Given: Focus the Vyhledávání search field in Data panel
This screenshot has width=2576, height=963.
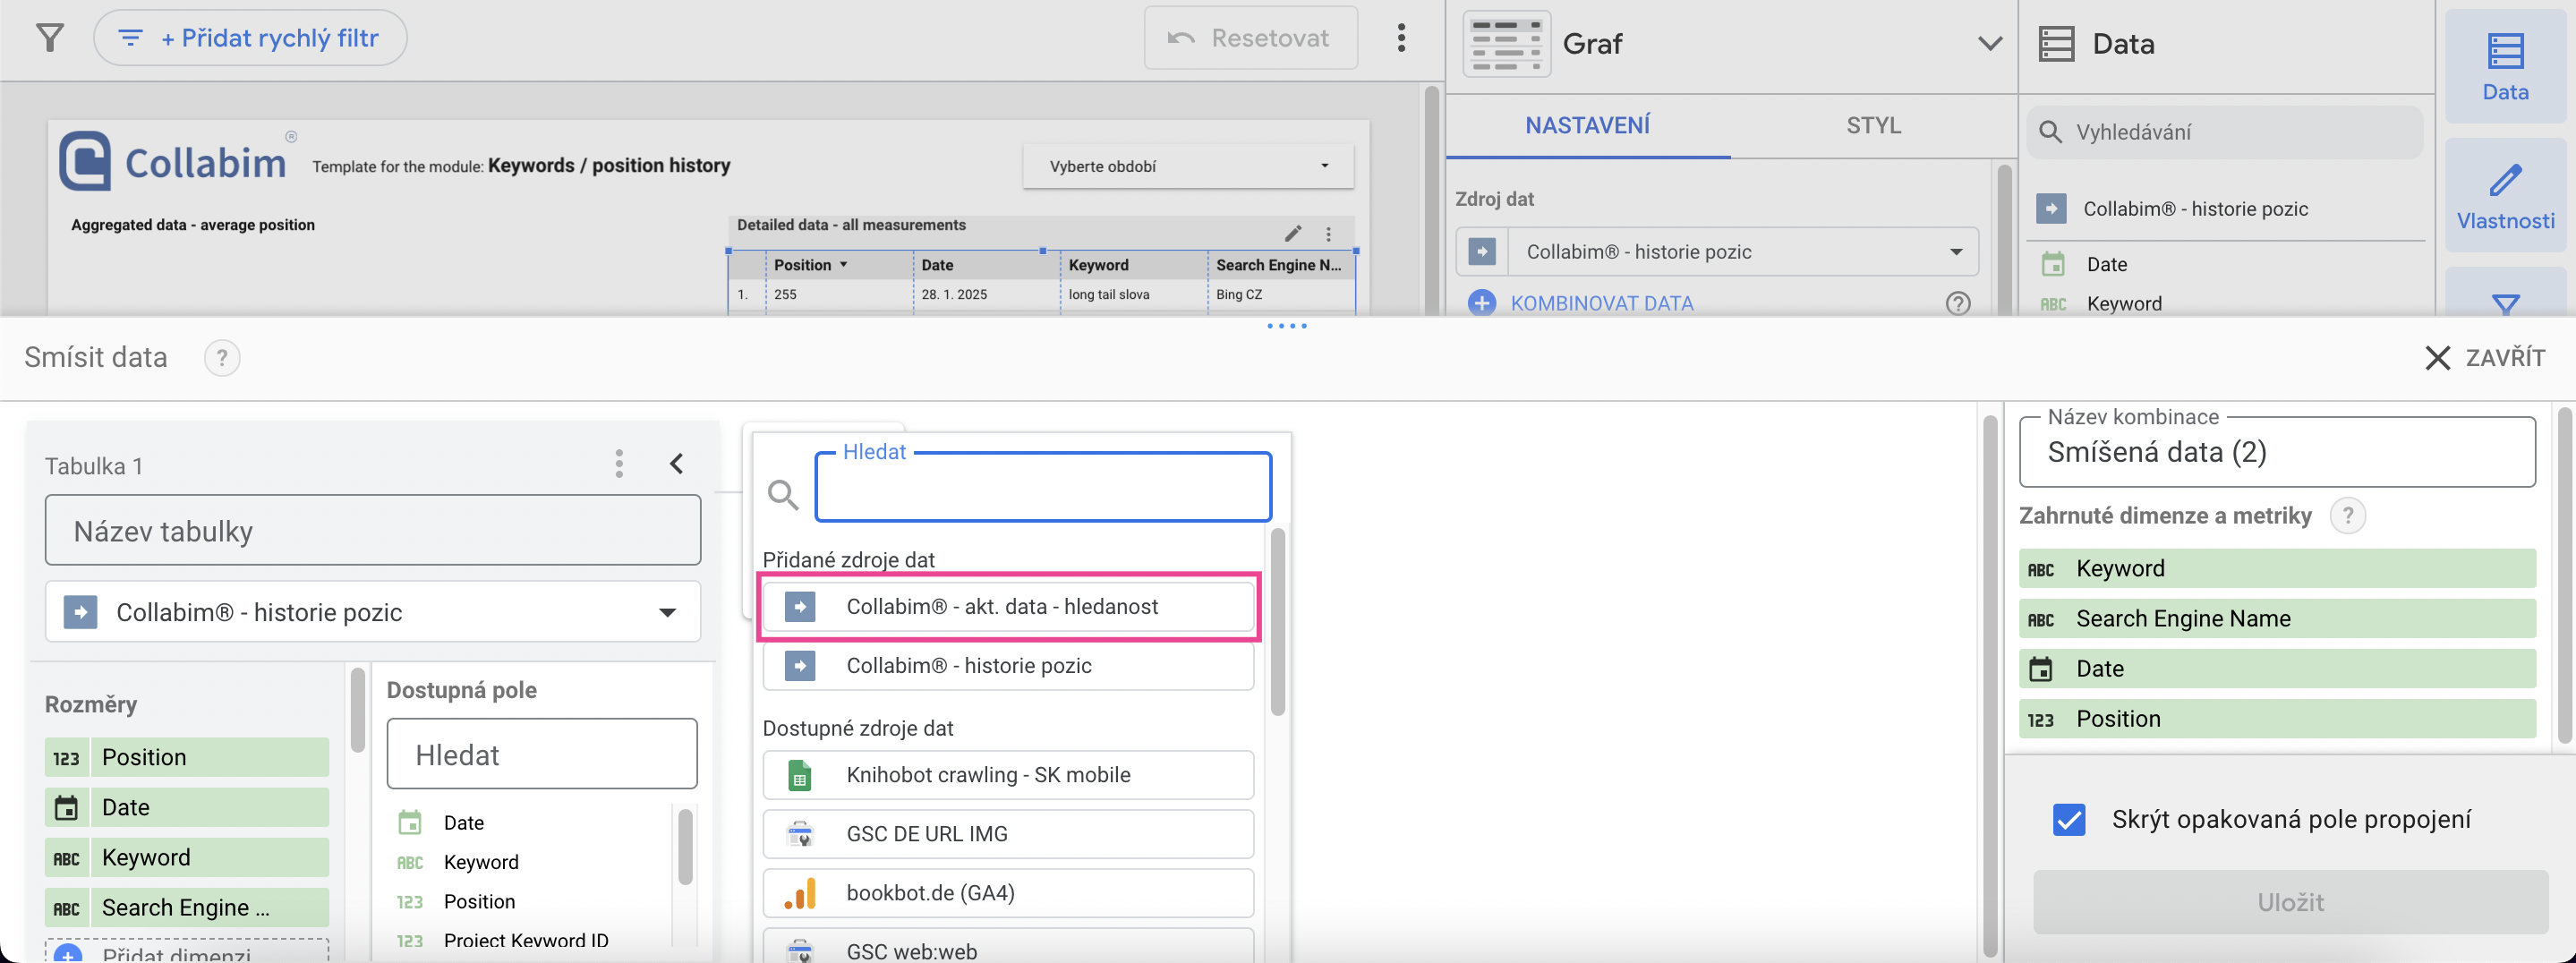Looking at the screenshot, I should pos(2225,132).
